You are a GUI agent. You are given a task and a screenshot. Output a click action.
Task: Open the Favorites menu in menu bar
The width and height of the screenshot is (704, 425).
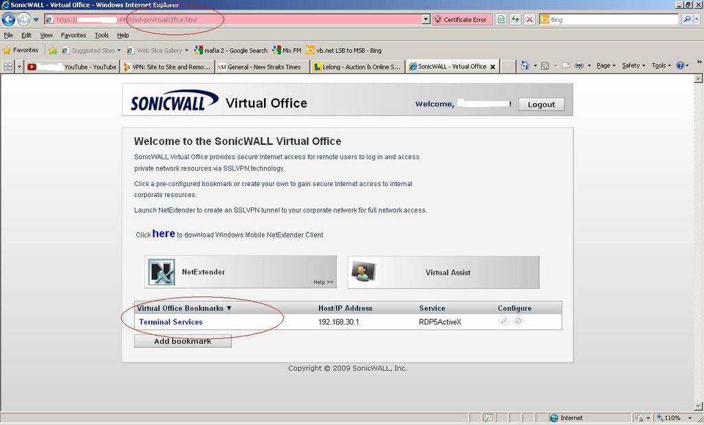click(x=73, y=35)
